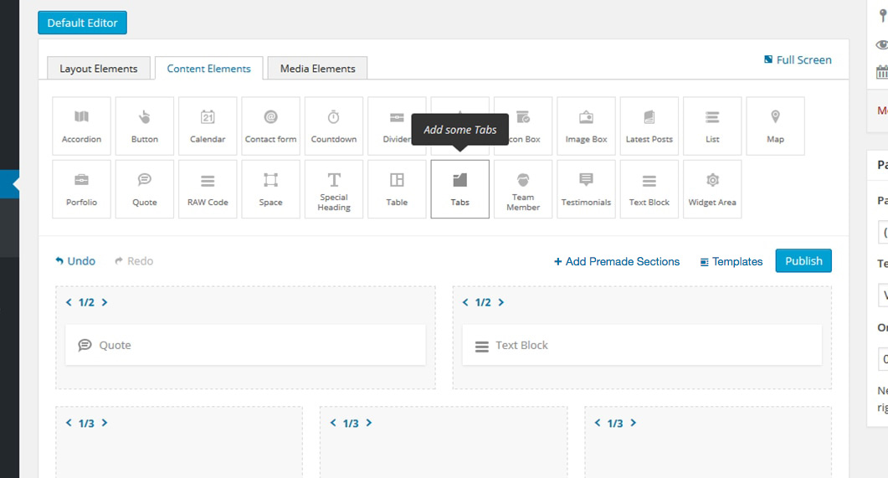Switch back to Default Editor

click(82, 23)
